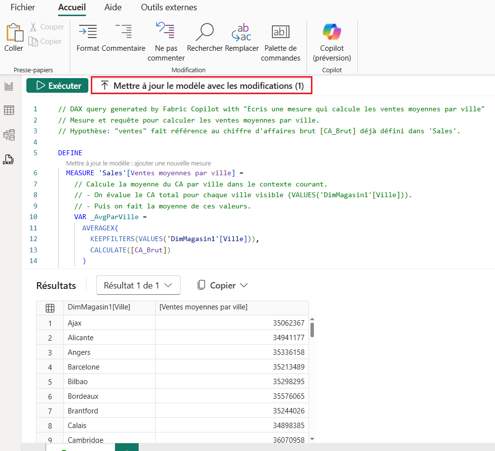Click the results grid vertical scrollbar
This screenshot has width=495, height=451.
[312, 329]
